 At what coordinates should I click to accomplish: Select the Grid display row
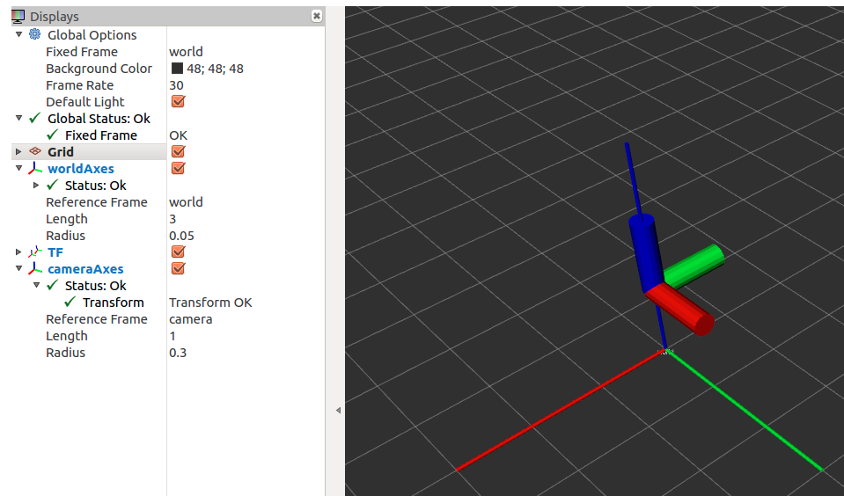(x=89, y=152)
